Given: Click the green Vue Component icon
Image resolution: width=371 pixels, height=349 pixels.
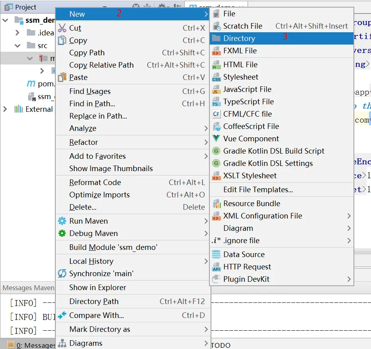Looking at the screenshot, I should point(216,138).
